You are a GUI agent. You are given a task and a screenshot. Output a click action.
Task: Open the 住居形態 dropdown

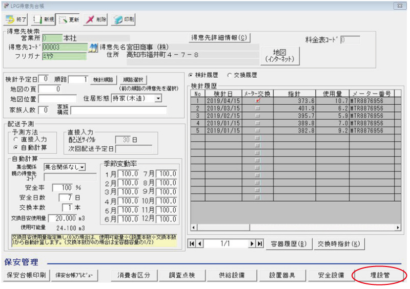tap(158, 98)
